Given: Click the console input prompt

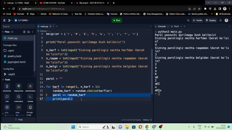Looking at the screenshot, I should [x=159, y=94].
